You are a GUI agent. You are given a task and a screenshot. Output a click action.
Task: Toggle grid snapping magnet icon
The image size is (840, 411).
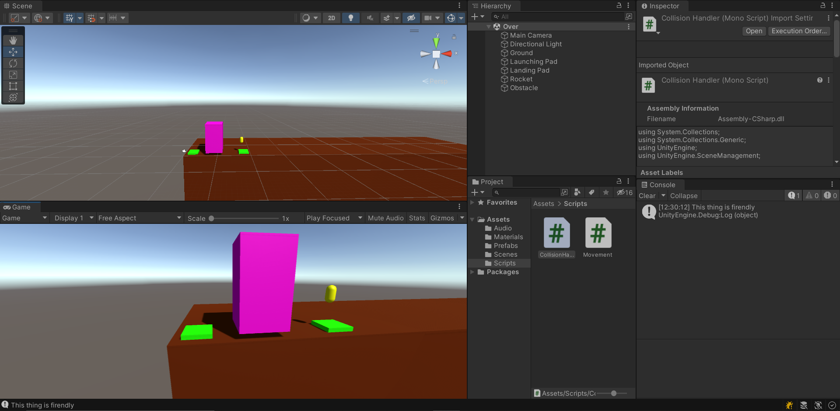click(91, 18)
